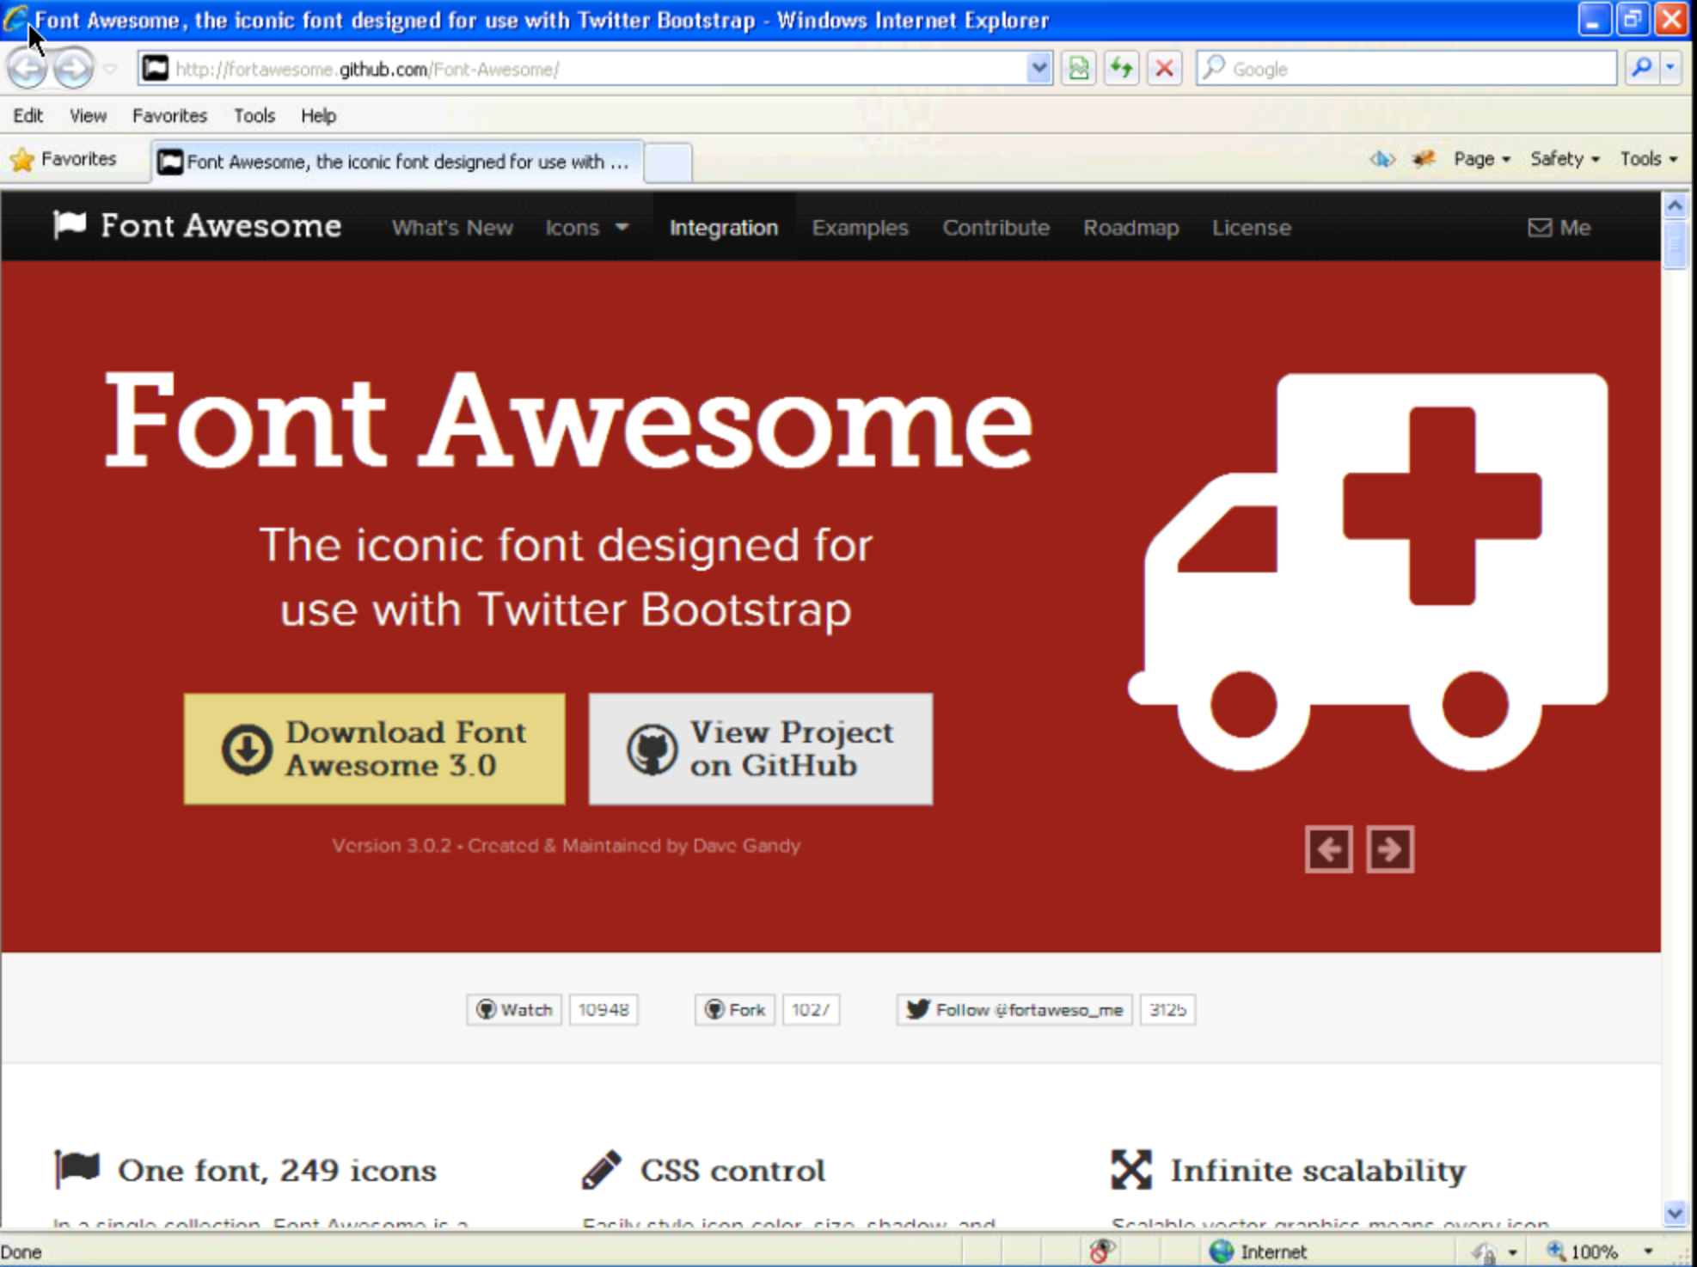Click the Roadmap navigation menu item
The width and height of the screenshot is (1697, 1267).
click(1130, 228)
